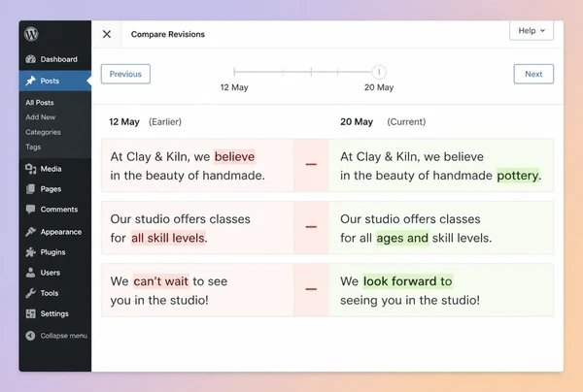Click the added text "ages and"
This screenshot has width=583, height=392.
[402, 238]
